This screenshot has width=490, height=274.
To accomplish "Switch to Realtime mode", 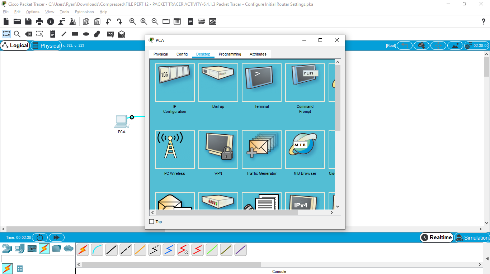I will tap(437, 237).
